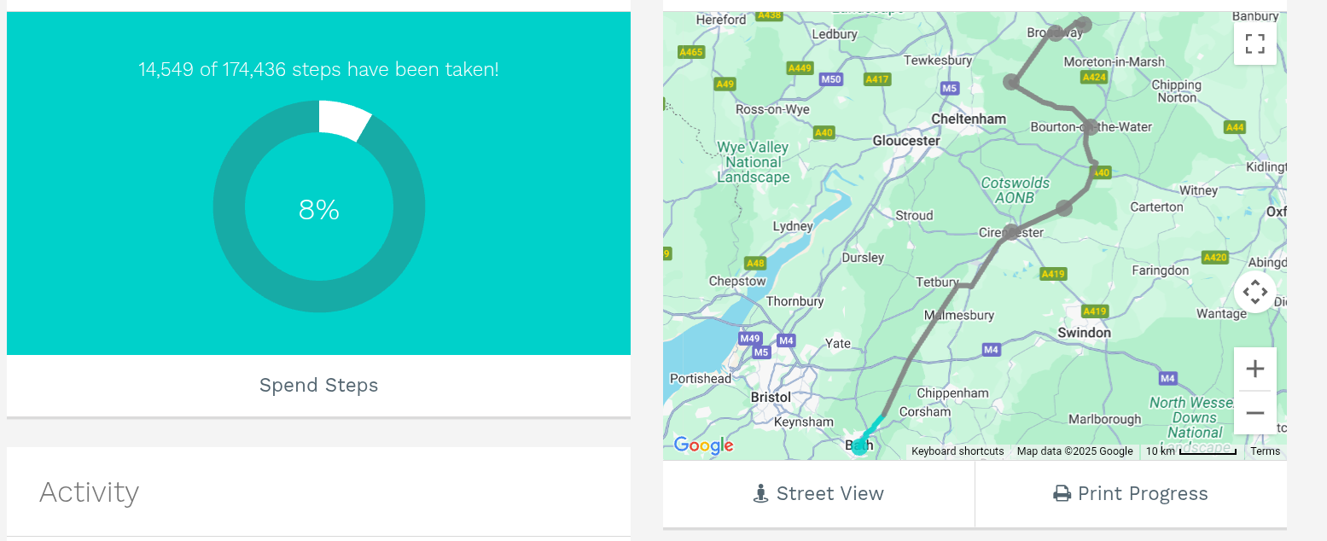Screen dimensions: 1327x541
Task: Click the Spend Steps label
Action: (x=318, y=385)
